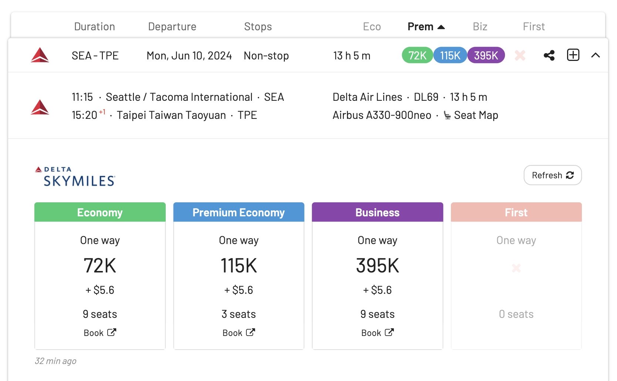Click the share icon on SEA-TPE row
Viewport: 617px width, 381px height.
pyautogui.click(x=549, y=55)
